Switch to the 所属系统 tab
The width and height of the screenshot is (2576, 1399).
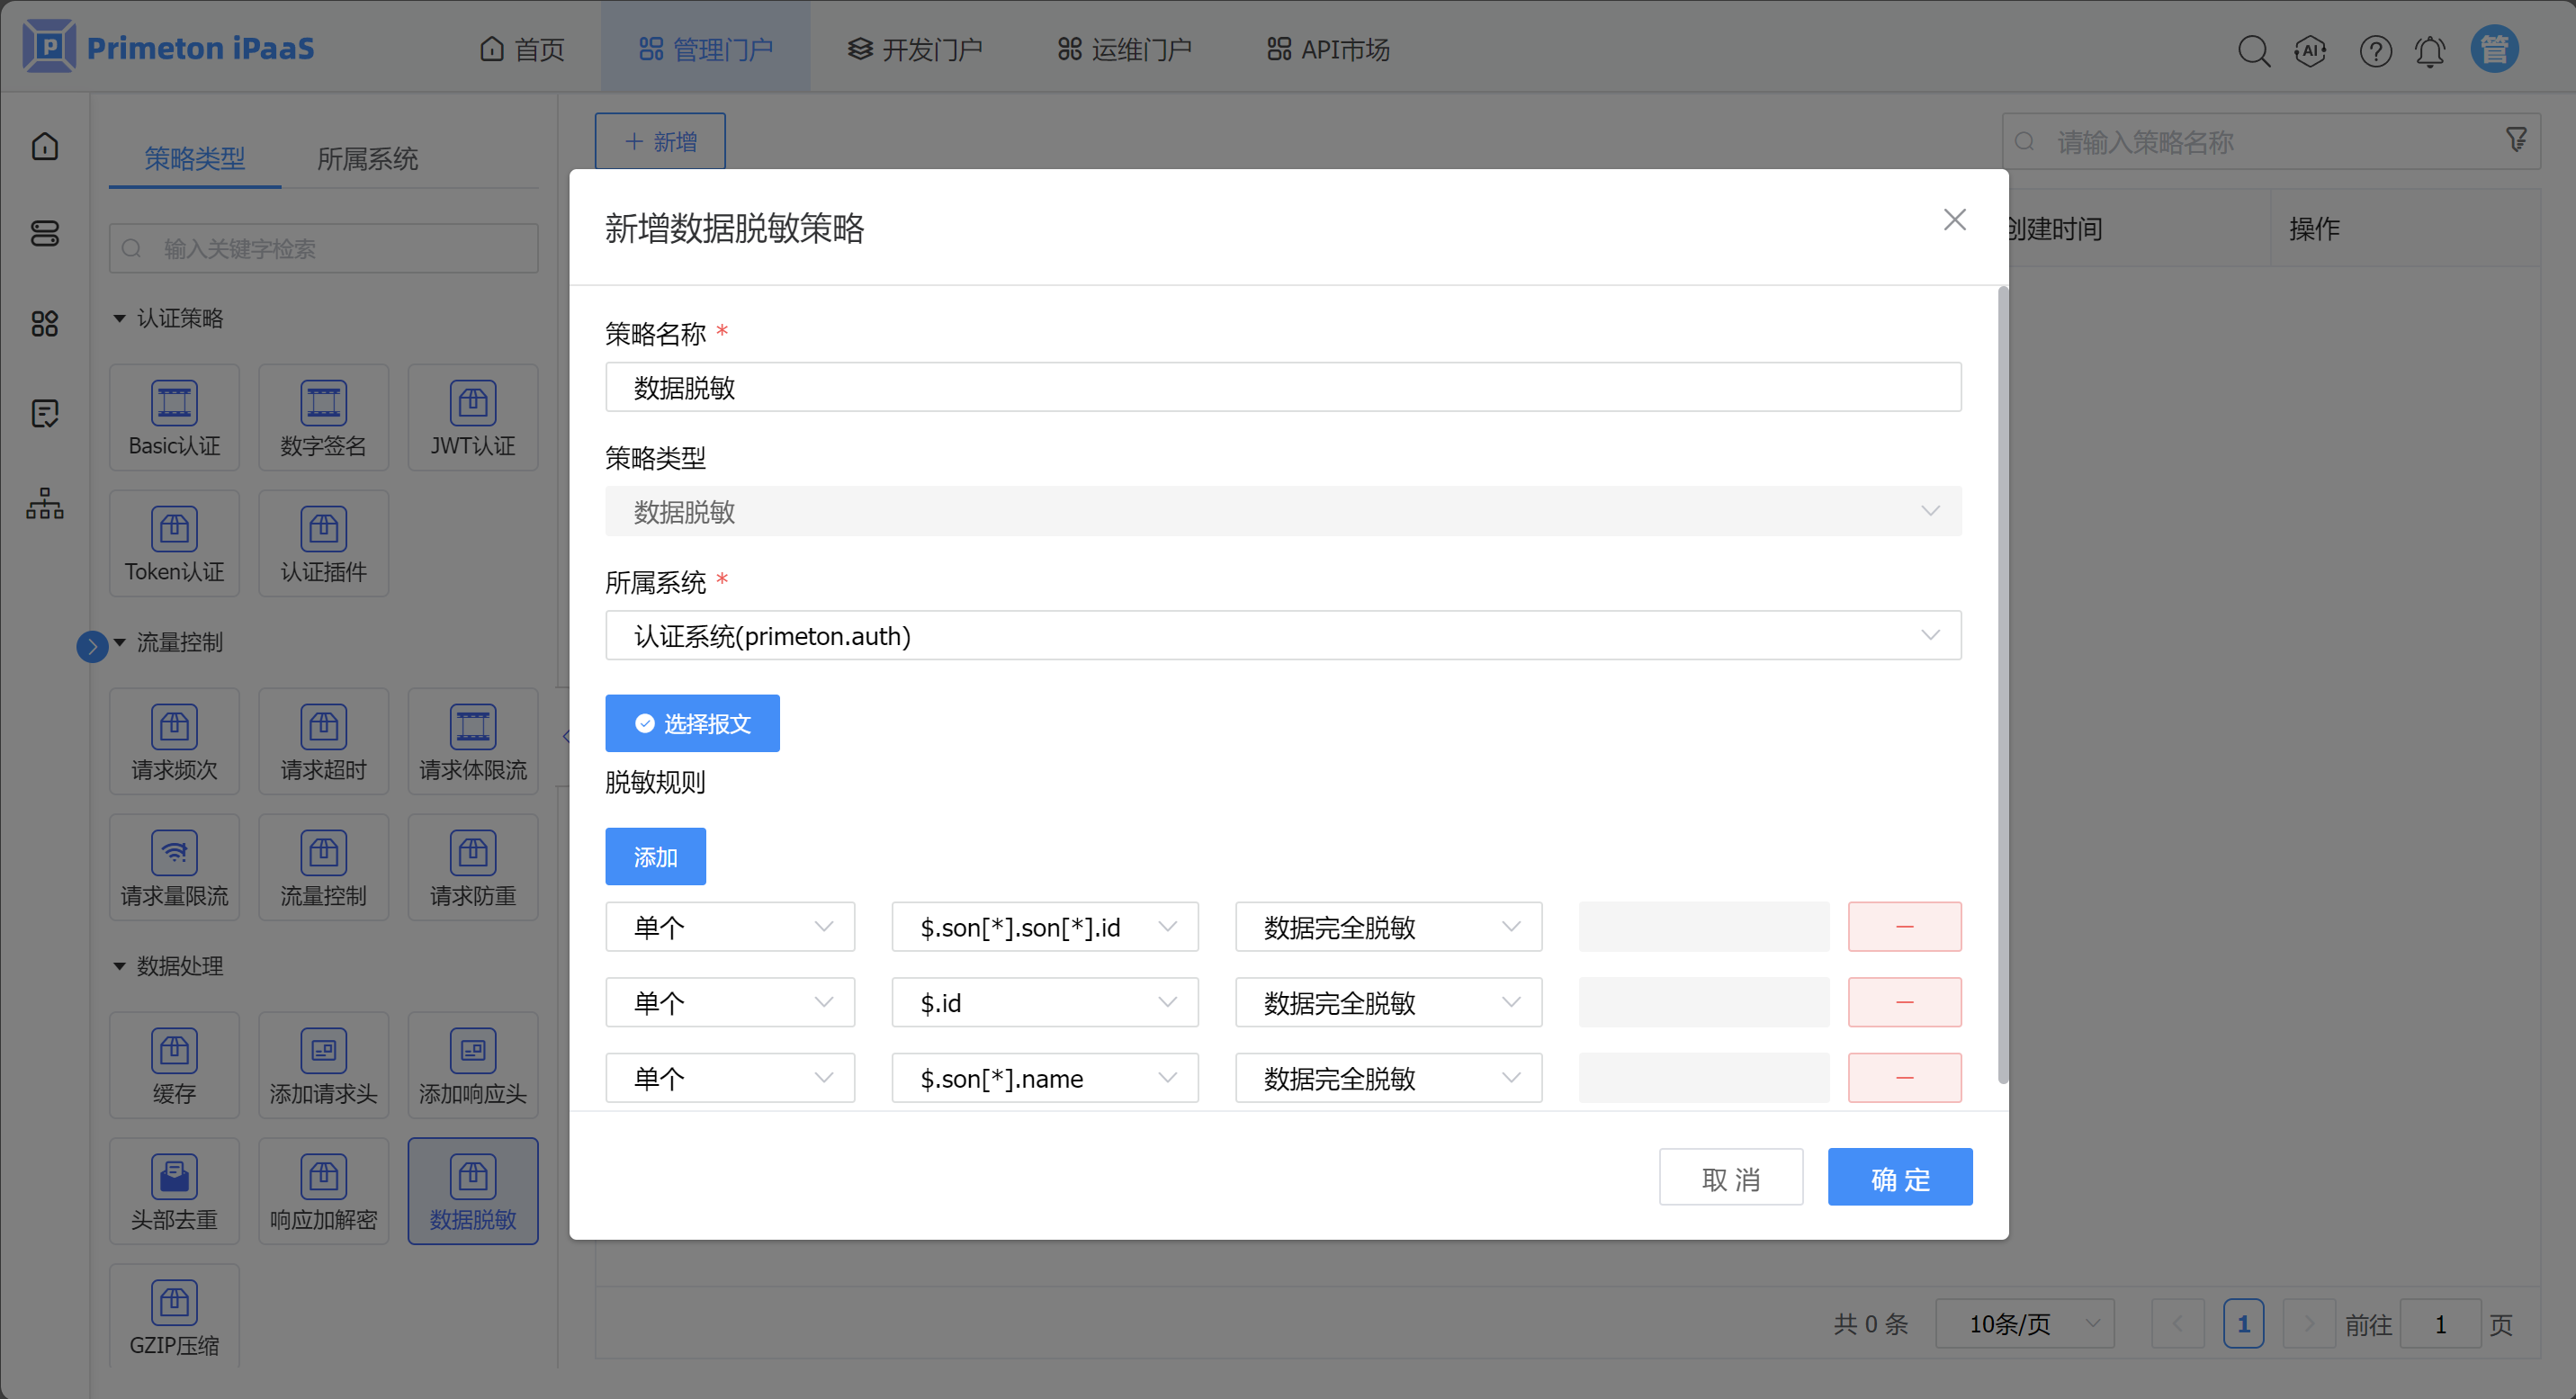click(x=367, y=158)
